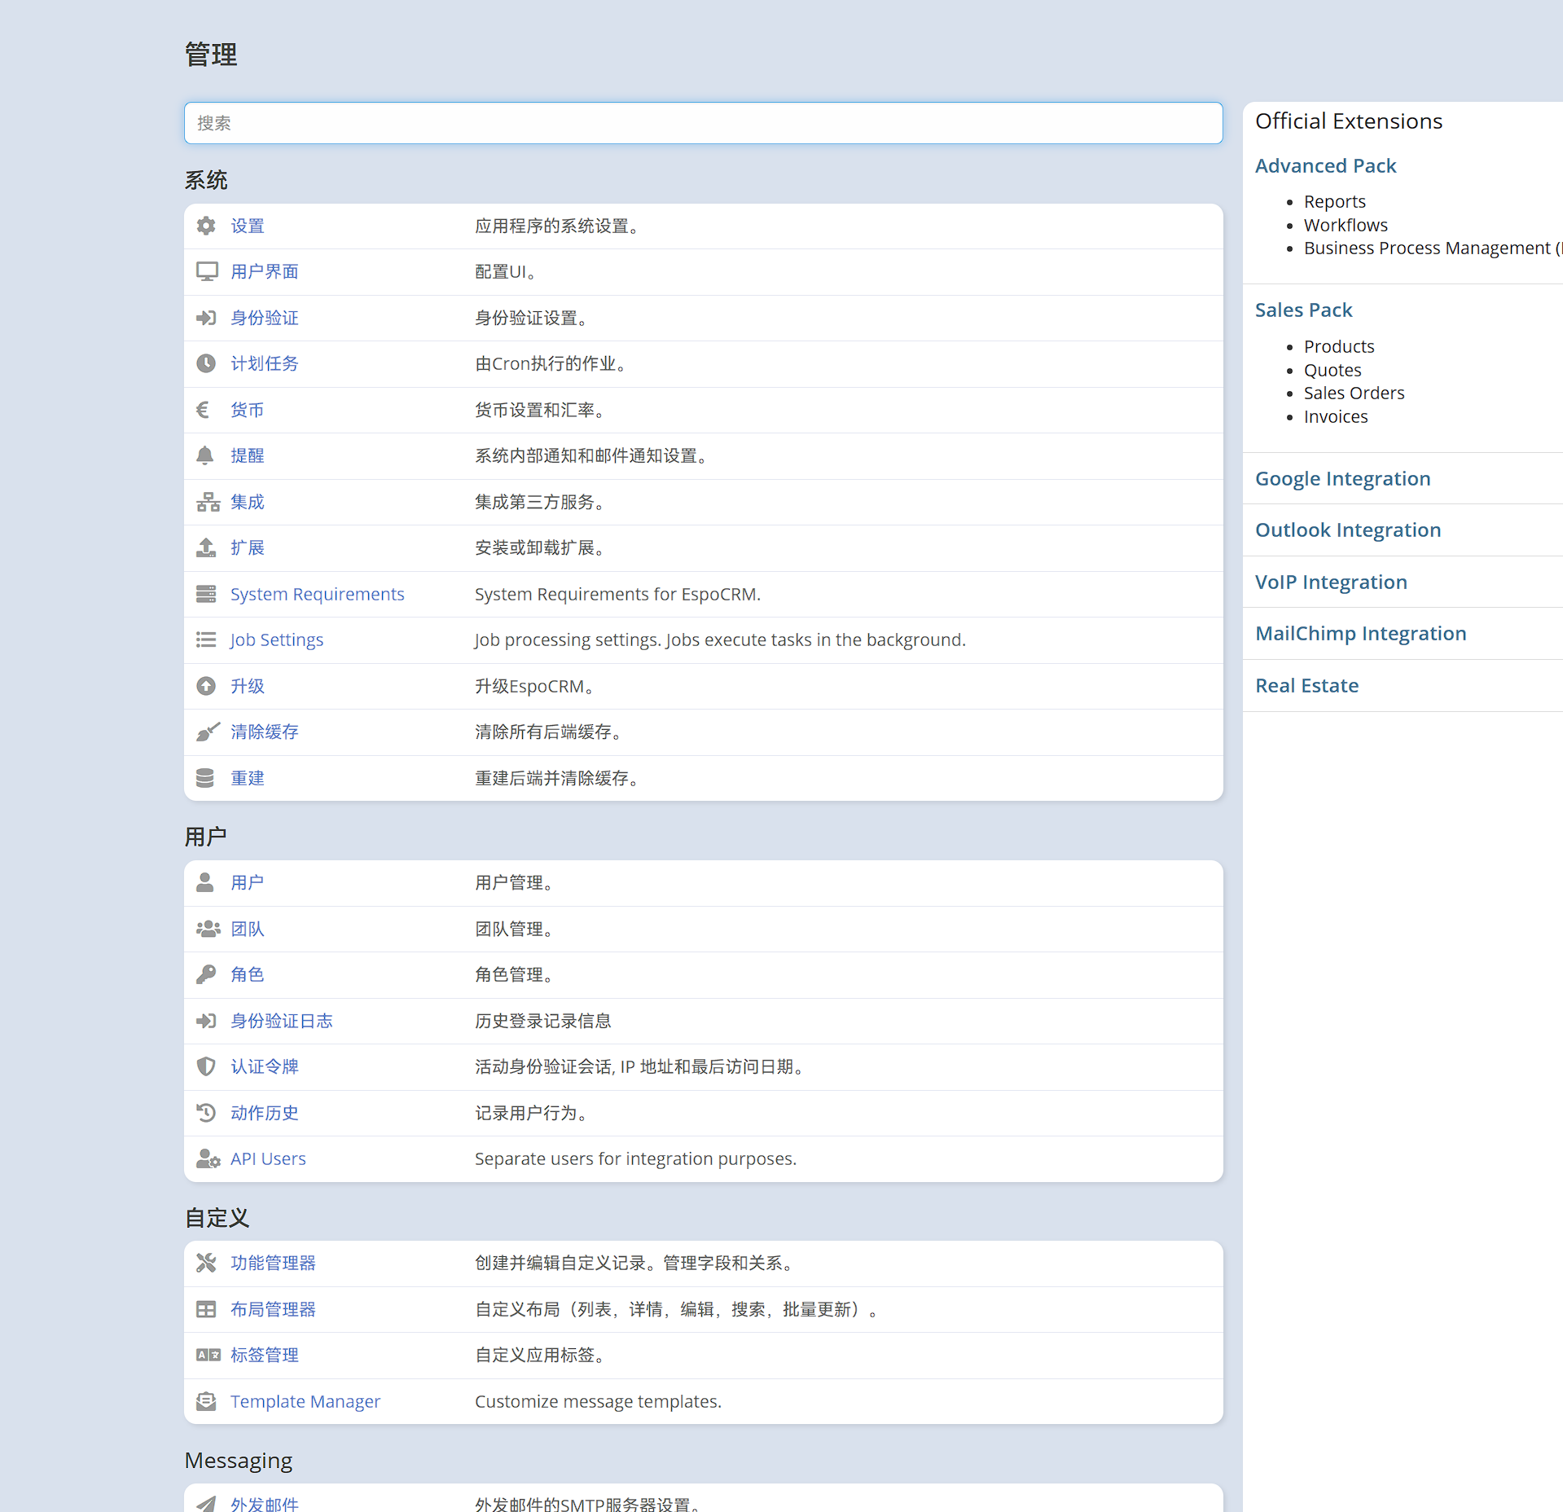Open System Requirements link
The width and height of the screenshot is (1563, 1512).
point(317,594)
